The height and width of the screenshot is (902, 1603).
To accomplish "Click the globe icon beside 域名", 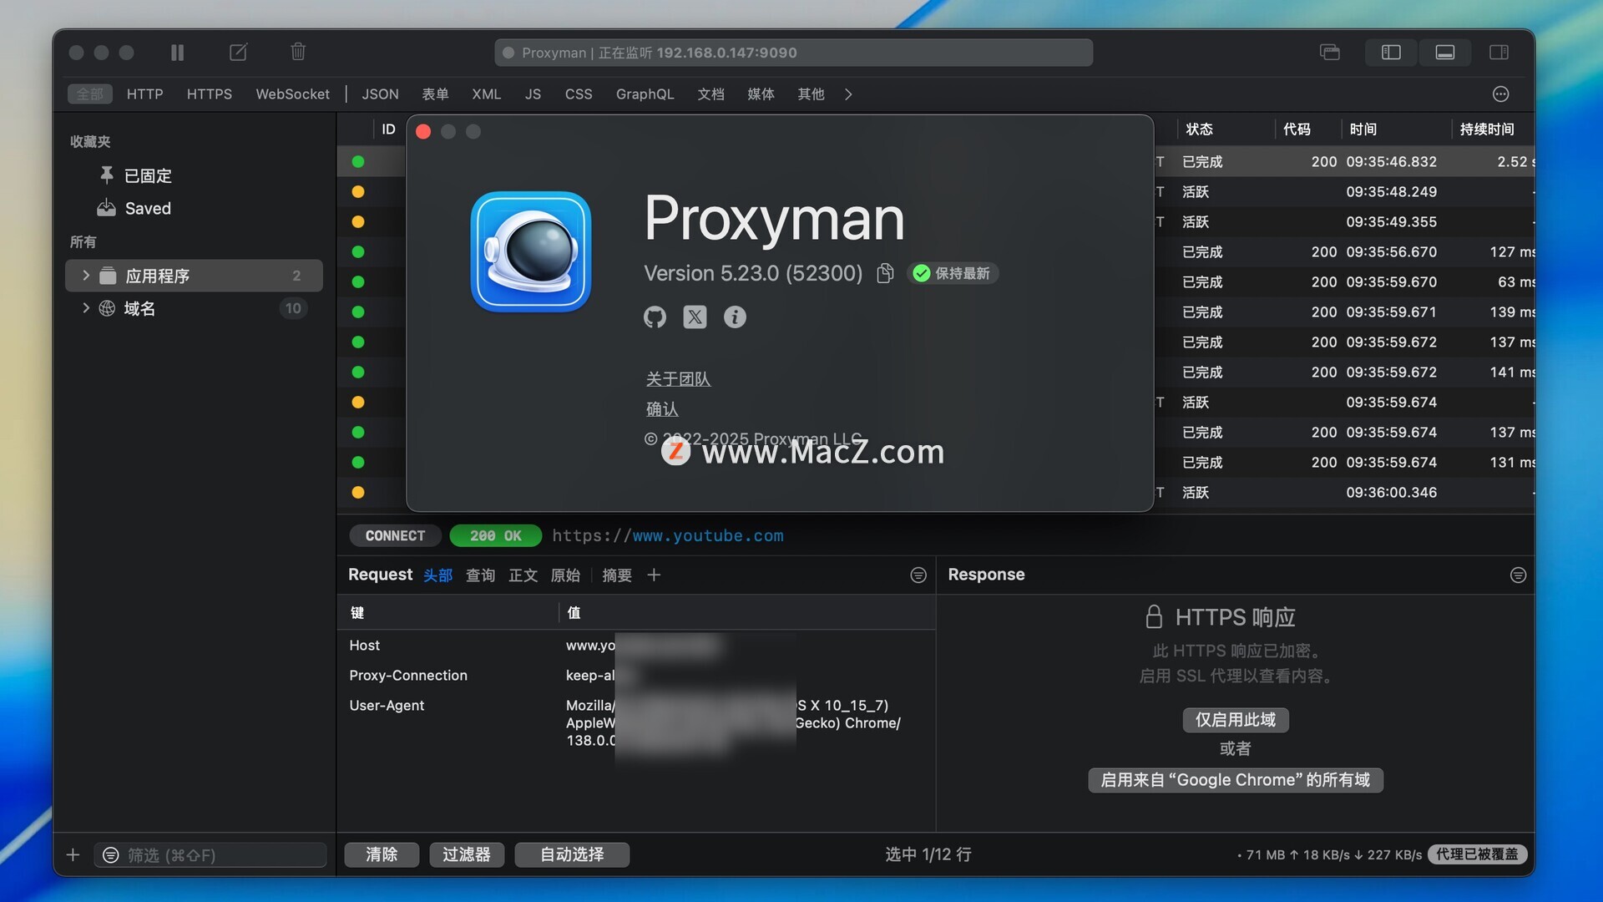I will (x=107, y=309).
